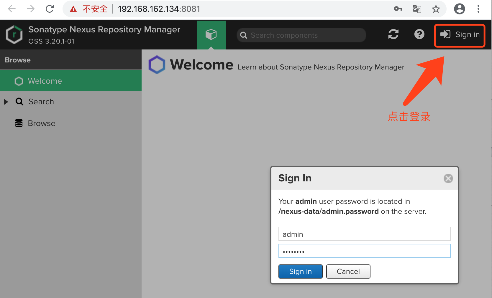Click the admin username field

tap(364, 234)
